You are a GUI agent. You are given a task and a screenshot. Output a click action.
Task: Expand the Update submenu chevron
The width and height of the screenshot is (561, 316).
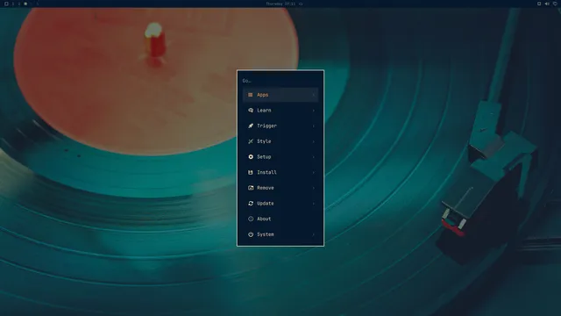314,204
